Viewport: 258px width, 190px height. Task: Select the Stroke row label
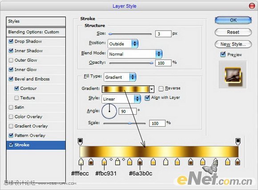[x=22, y=145]
